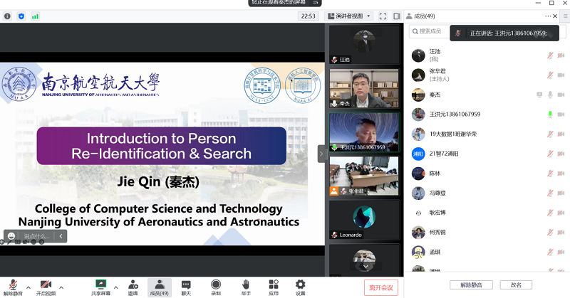Viewport: 570px width, 298px height.
Task: Select member row 耿宏博
Action: click(x=487, y=213)
